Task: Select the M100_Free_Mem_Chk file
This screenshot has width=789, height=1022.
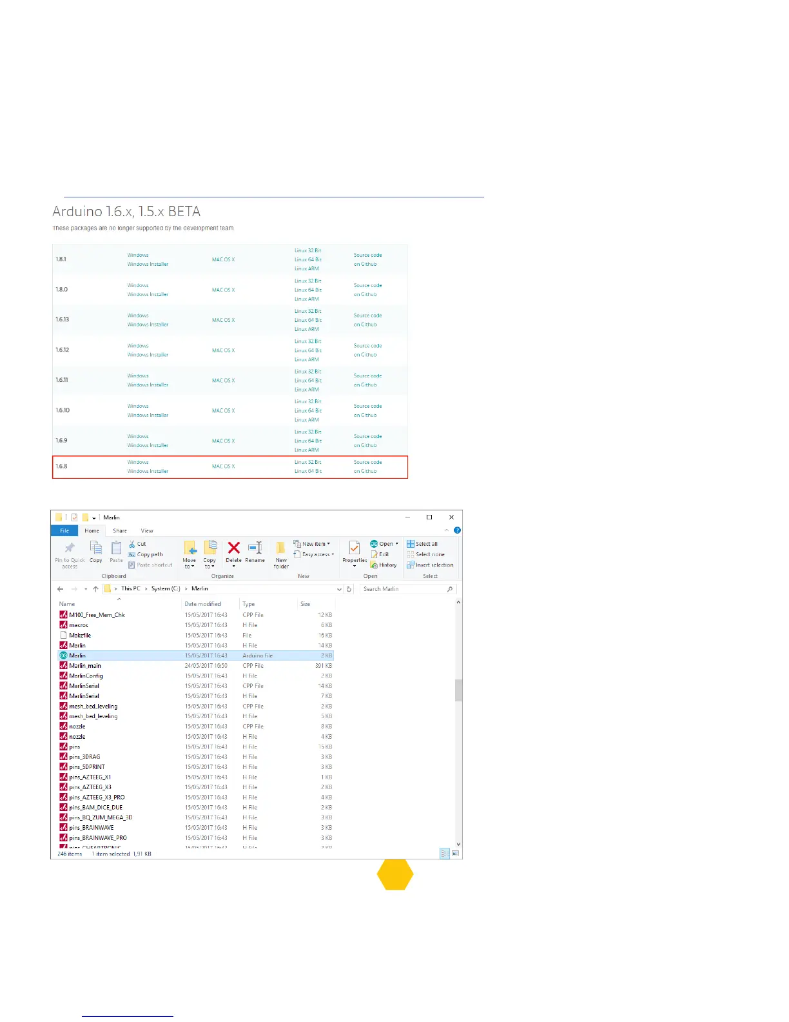Action: 196,615
